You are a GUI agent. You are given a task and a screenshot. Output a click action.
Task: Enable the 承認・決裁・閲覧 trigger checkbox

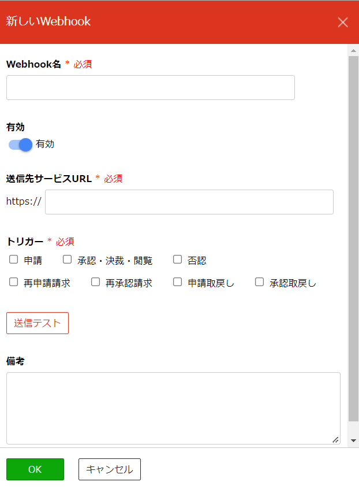[x=68, y=260]
